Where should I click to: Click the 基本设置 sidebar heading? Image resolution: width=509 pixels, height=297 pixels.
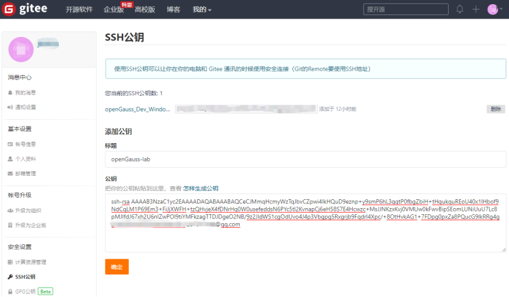(19, 129)
